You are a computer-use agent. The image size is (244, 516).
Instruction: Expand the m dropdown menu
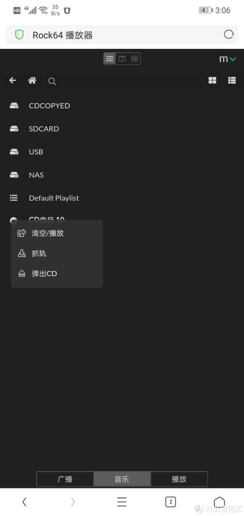coord(227,59)
